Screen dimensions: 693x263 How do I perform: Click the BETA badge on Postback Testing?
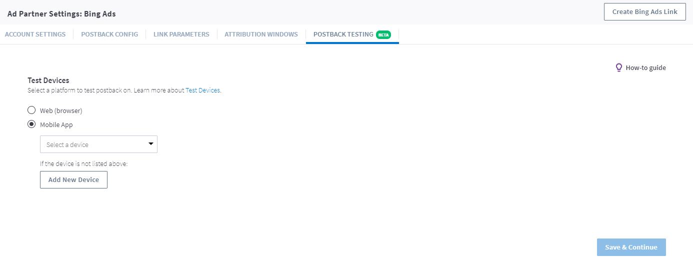(383, 35)
